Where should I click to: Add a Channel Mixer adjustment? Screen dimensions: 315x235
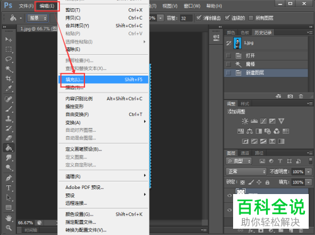[277, 131]
